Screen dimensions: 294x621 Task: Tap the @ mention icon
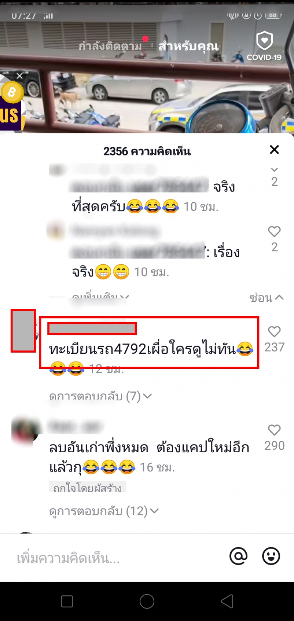[x=239, y=556]
